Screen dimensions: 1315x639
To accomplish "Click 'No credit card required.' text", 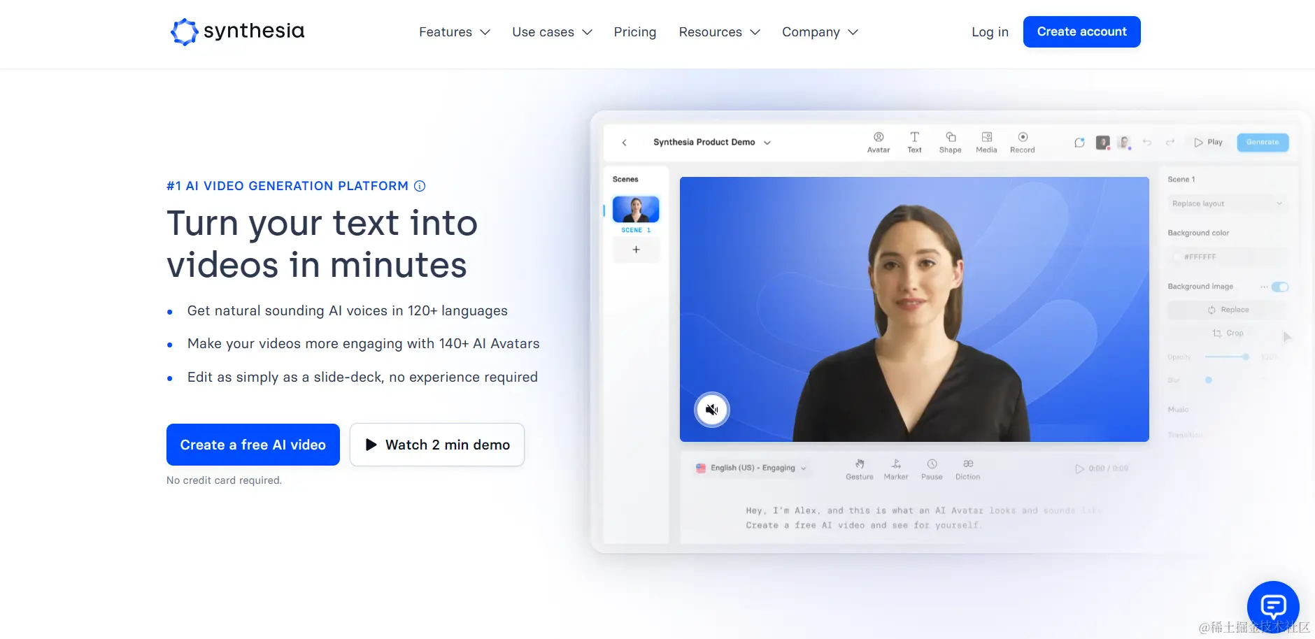I will pyautogui.click(x=224, y=480).
